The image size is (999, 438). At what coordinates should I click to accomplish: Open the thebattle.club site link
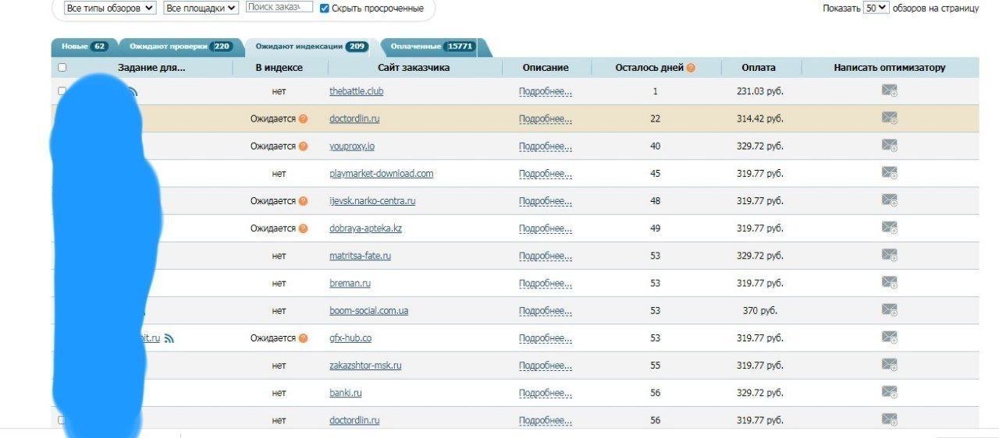click(356, 91)
